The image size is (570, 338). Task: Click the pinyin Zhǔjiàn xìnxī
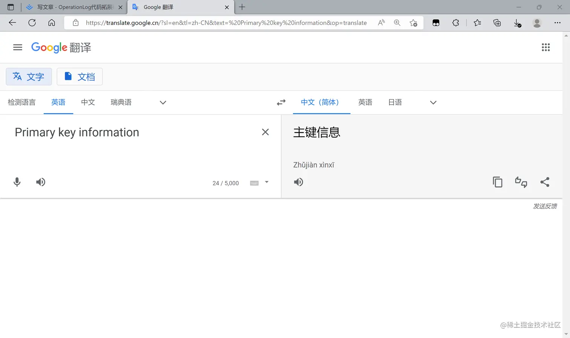coord(314,165)
